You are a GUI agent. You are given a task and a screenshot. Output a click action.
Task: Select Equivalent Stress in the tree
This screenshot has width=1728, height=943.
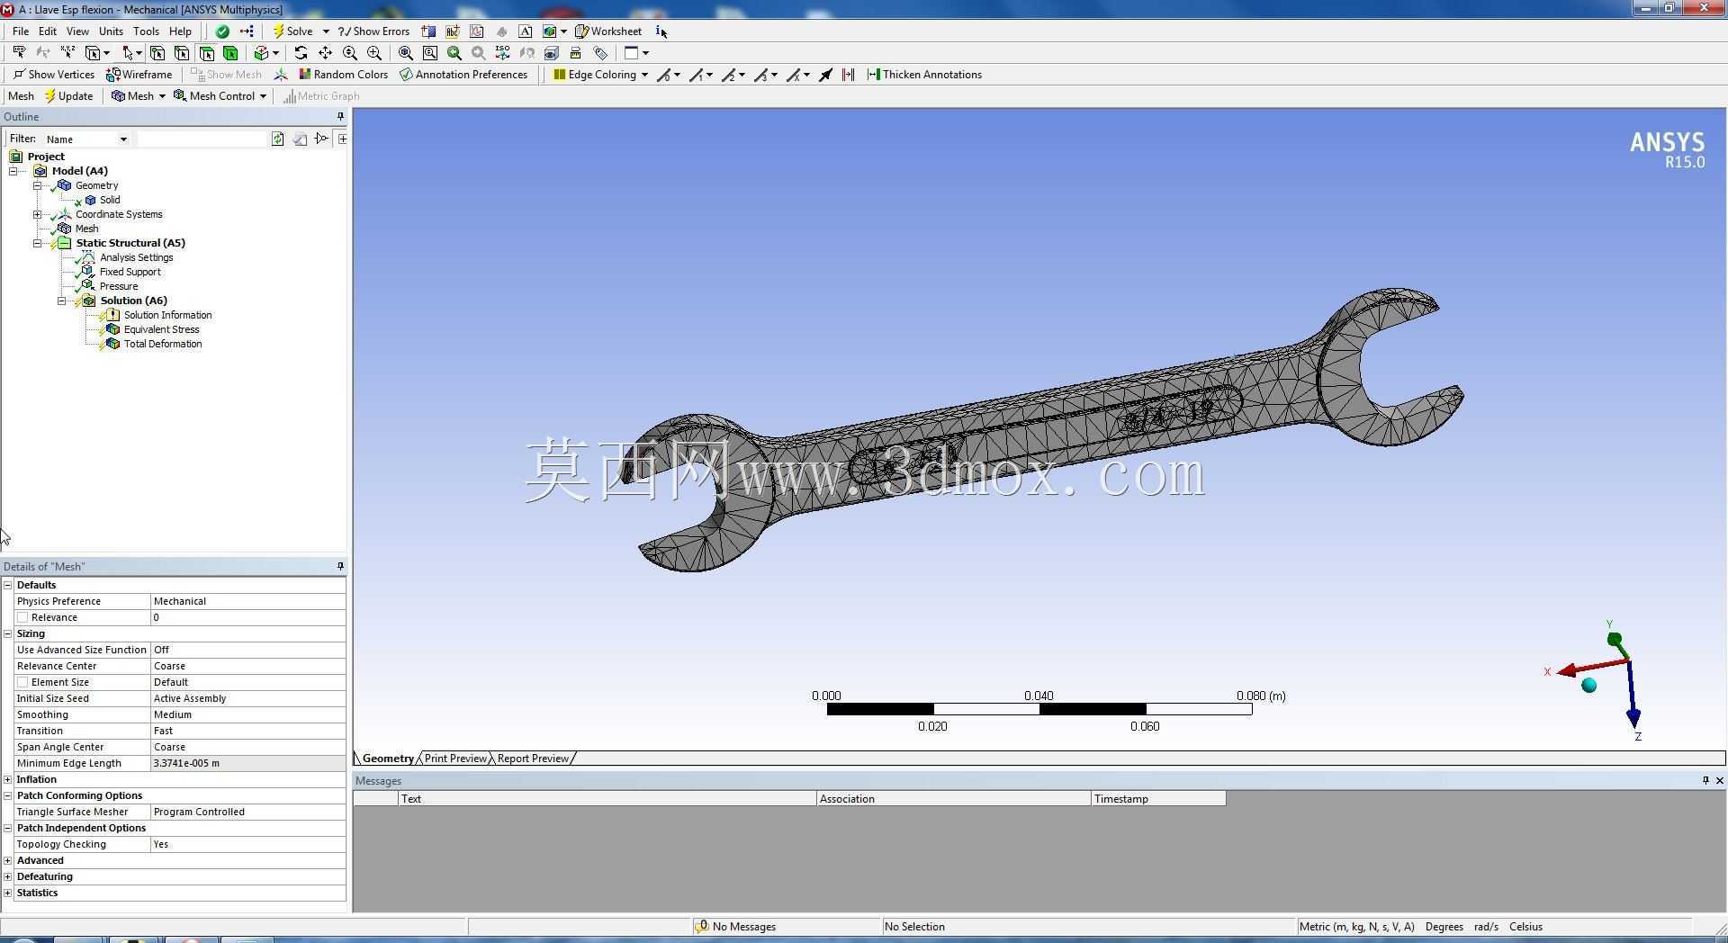(161, 329)
